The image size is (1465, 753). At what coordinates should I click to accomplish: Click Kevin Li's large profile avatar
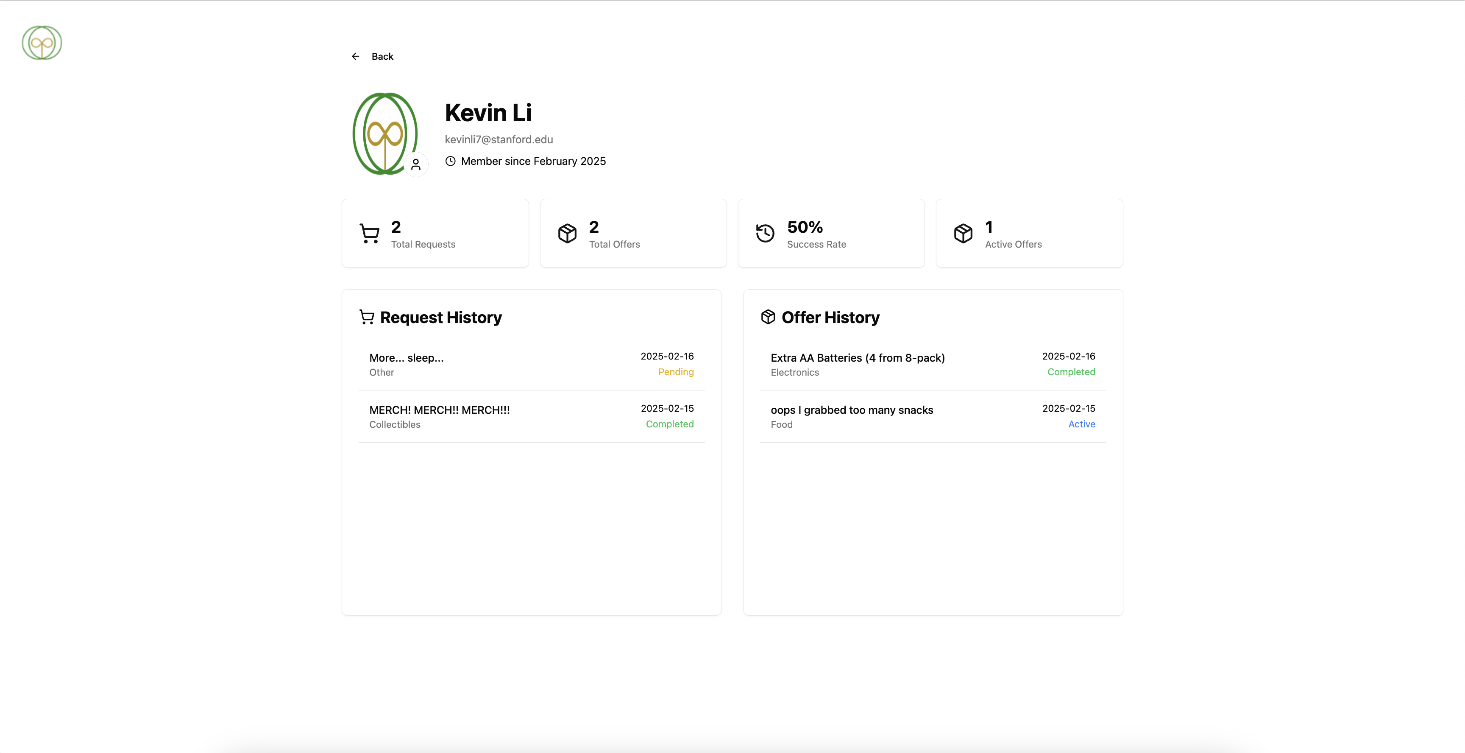pos(384,134)
